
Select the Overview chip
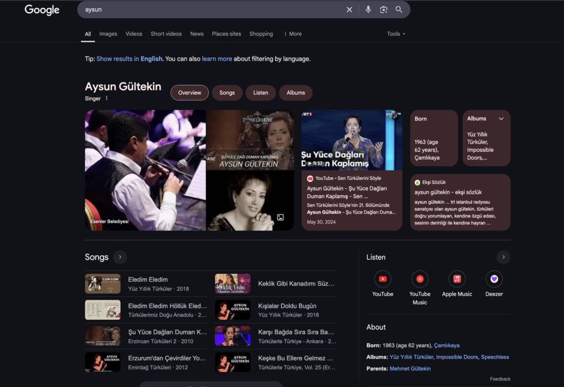(x=189, y=93)
